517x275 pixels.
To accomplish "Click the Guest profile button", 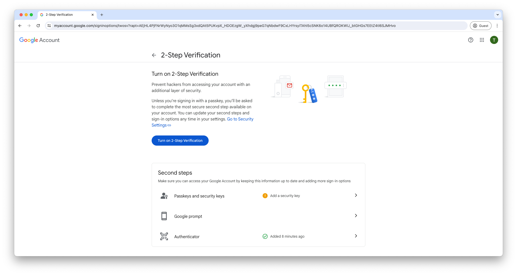I will tap(480, 26).
